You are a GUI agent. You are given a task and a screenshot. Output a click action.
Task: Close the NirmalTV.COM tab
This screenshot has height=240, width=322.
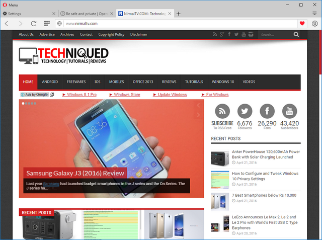point(170,14)
